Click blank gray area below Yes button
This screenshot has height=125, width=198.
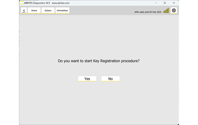(x=87, y=96)
